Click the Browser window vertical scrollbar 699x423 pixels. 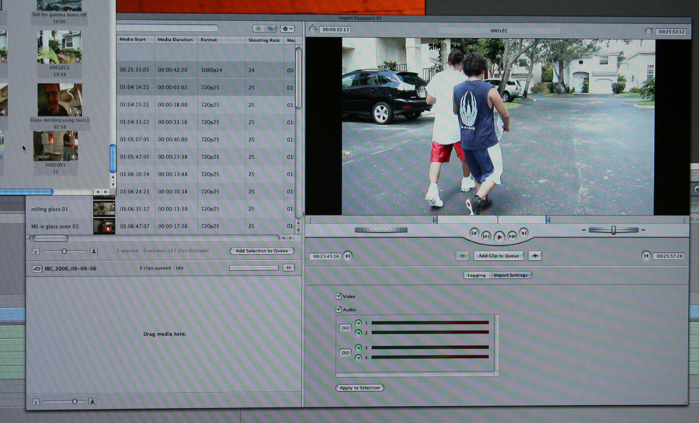point(113,158)
